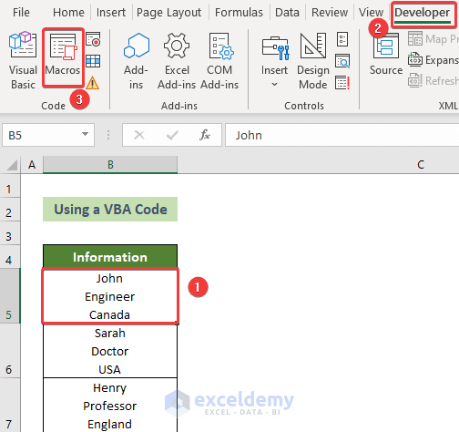The image size is (459, 432).
Task: Click the formula bar containing John
Action: [342, 135]
